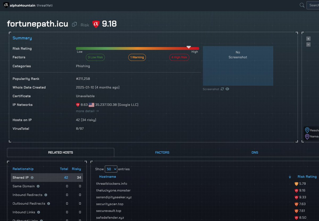This screenshot has height=221, width=319.
Task: Select the Same Domain relationship row
Action: tap(47, 186)
